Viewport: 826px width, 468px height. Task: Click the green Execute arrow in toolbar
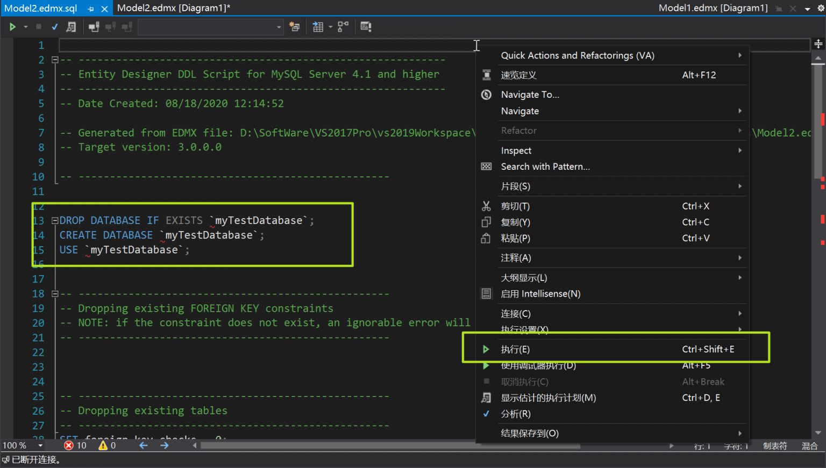12,27
